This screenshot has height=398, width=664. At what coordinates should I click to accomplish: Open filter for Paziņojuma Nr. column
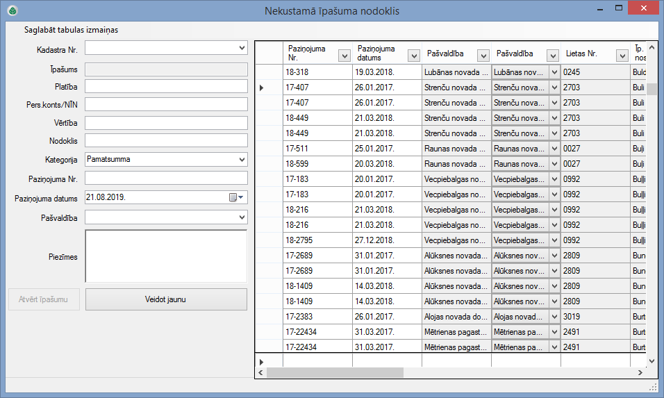pos(345,56)
